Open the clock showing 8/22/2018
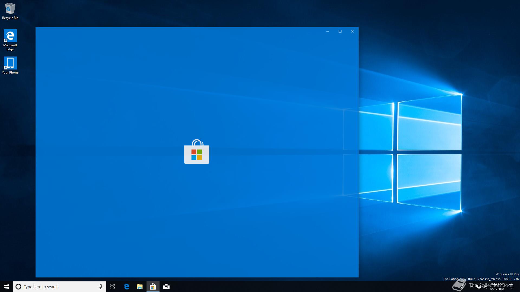Viewport: 520px width, 292px height. point(497,287)
